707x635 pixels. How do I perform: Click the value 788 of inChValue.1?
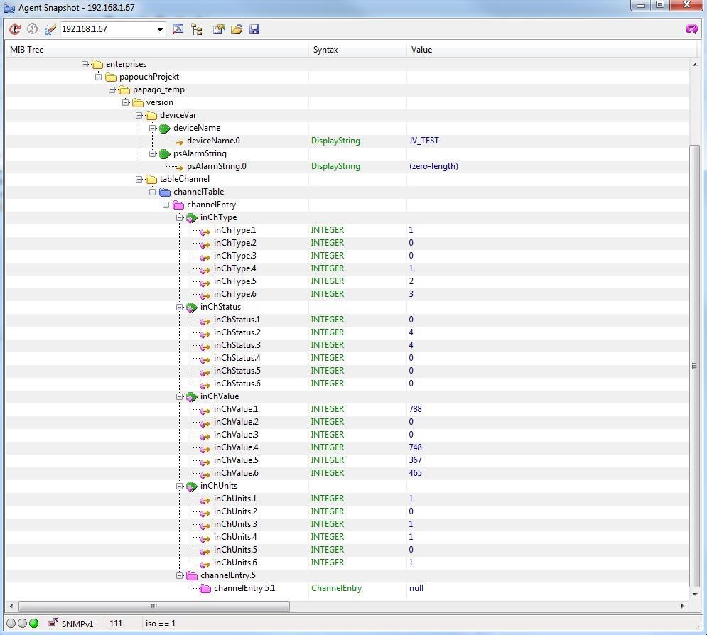point(415,409)
